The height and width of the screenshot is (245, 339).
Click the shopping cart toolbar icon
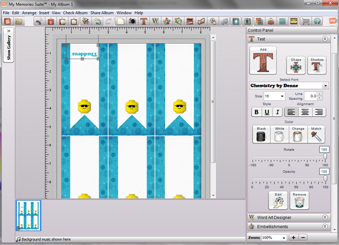[306, 22]
